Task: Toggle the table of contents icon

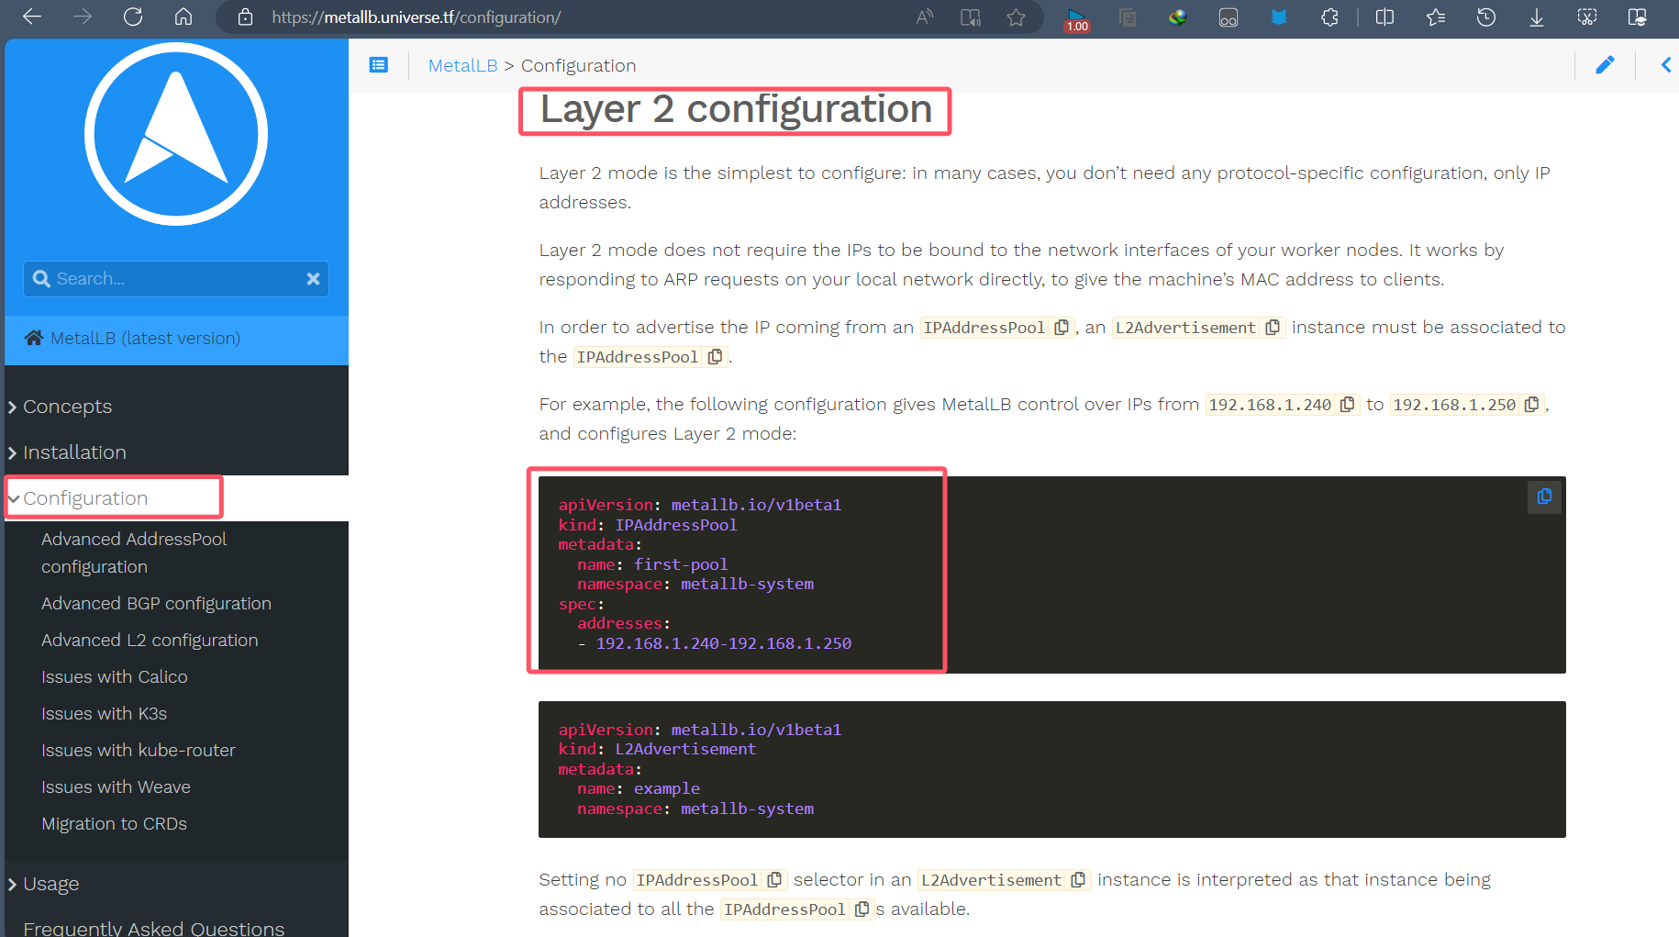Action: click(x=379, y=65)
